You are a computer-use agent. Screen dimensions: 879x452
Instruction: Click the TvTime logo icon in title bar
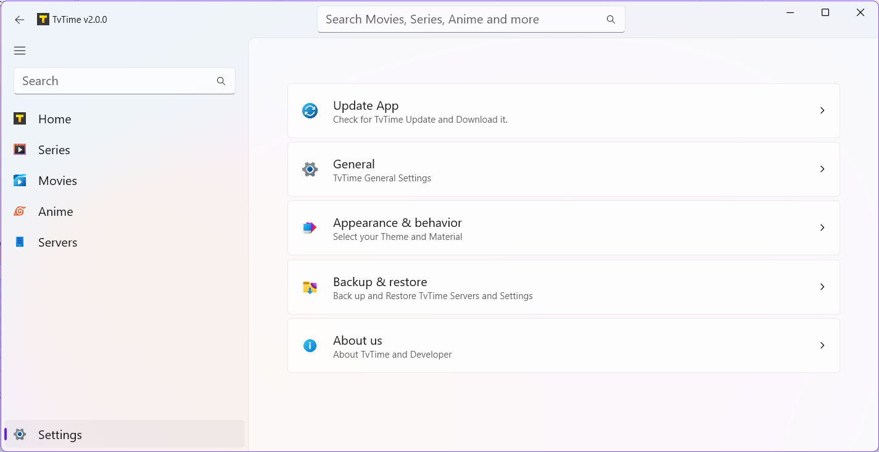[43, 19]
